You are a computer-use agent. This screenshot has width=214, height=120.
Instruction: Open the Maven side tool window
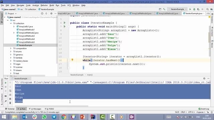tap(212, 44)
